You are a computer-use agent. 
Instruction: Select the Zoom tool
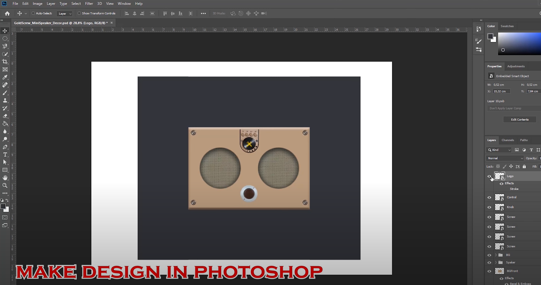click(x=5, y=186)
